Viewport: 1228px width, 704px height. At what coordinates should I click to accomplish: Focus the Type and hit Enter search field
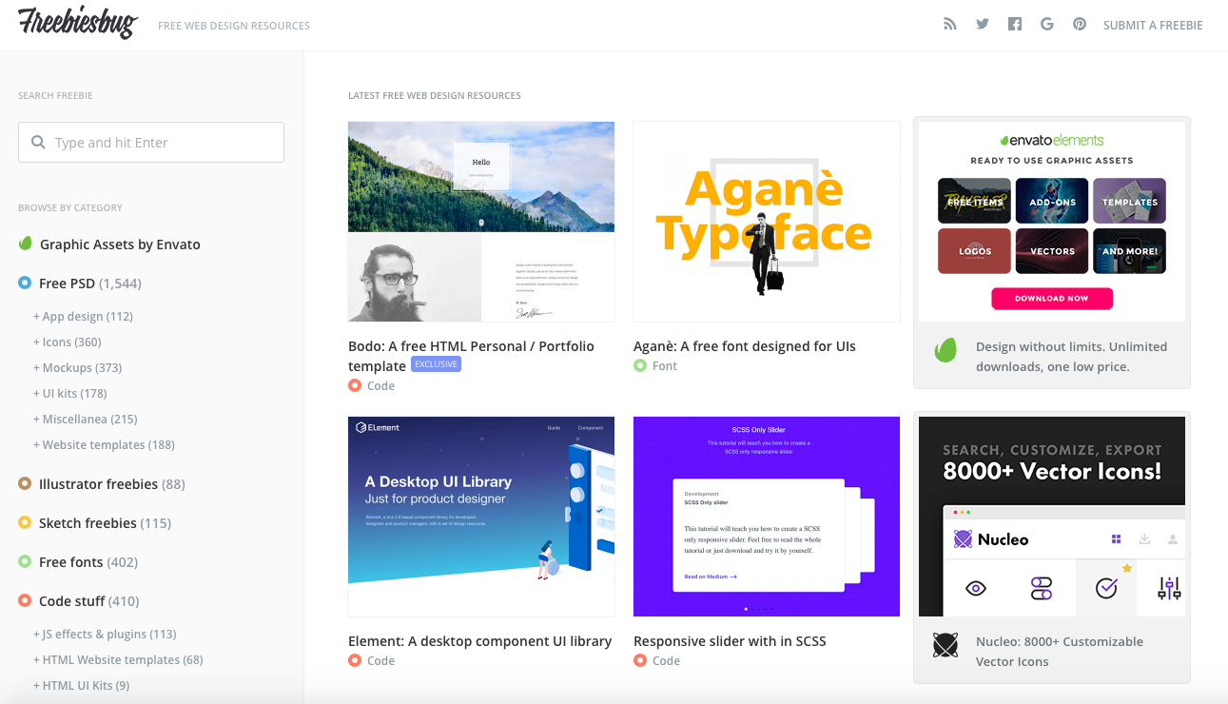(x=151, y=142)
